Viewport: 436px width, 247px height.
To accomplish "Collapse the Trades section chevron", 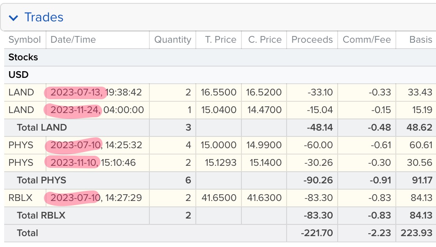I will click(x=13, y=18).
